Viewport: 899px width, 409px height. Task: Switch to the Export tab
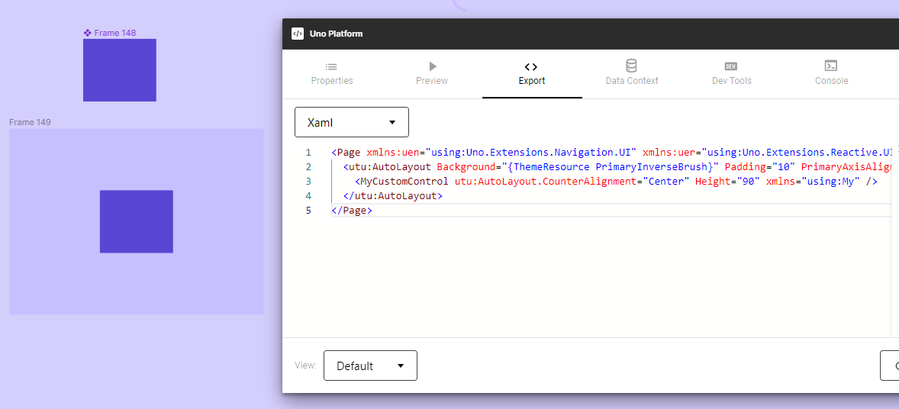pyautogui.click(x=532, y=73)
